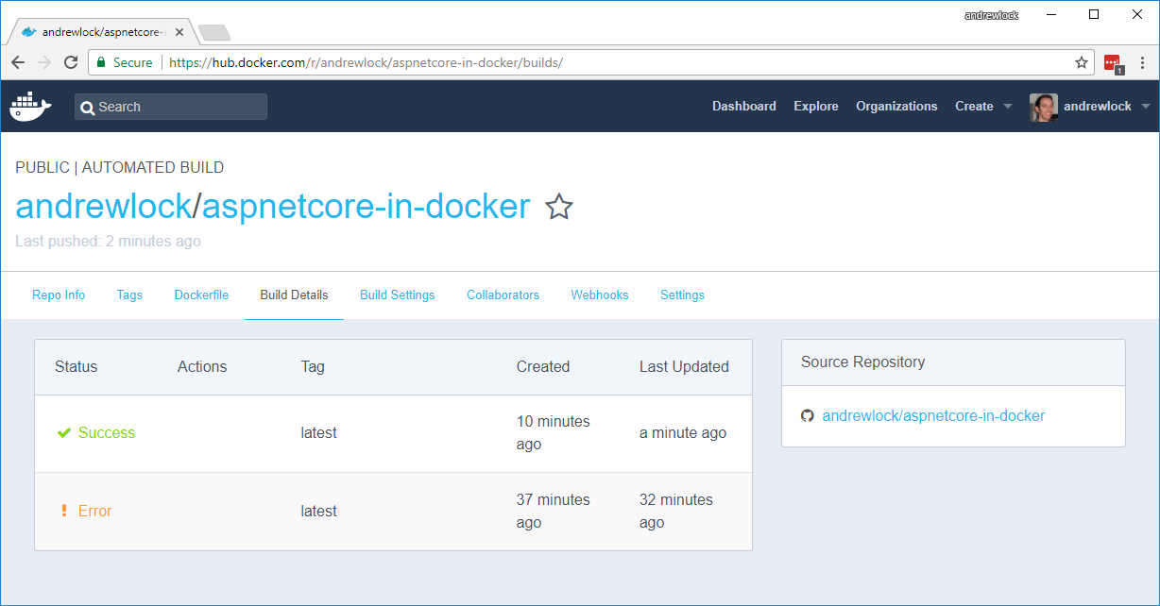The image size is (1160, 606).
Task: Click the green Success checkmark icon
Action: (x=64, y=432)
